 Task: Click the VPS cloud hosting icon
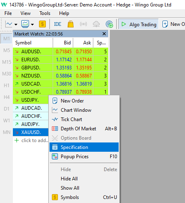(x=96, y=24)
